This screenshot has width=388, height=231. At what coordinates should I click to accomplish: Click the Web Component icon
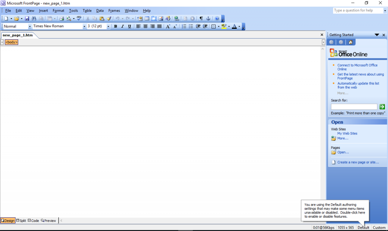click(140, 19)
